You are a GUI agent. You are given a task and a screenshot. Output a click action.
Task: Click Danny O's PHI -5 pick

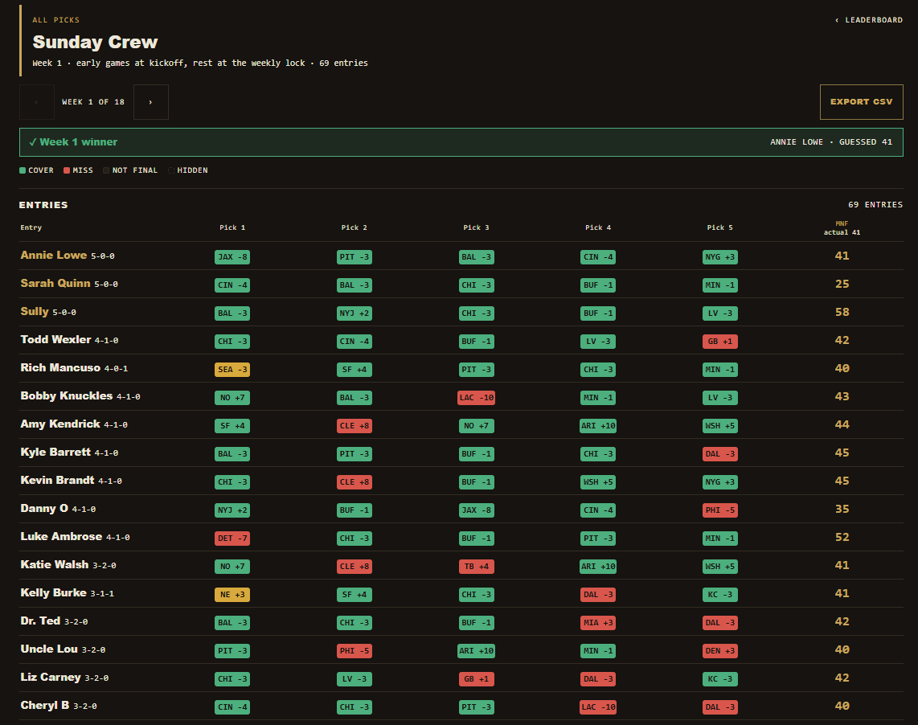click(x=719, y=510)
